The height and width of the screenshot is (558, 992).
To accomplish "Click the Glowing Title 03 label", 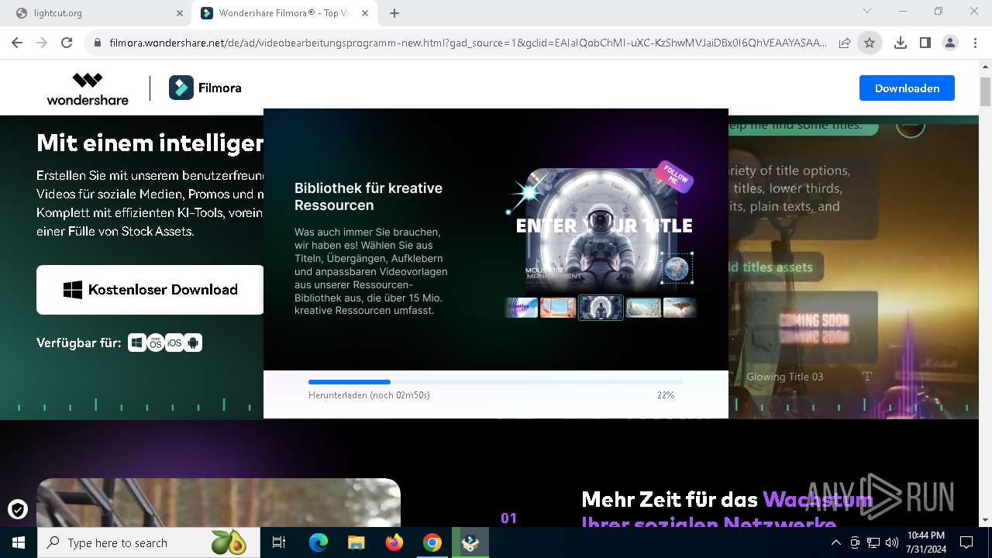I will coord(785,377).
